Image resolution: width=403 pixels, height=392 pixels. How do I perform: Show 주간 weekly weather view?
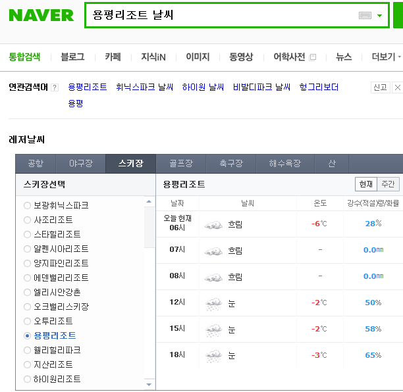pyautogui.click(x=388, y=184)
